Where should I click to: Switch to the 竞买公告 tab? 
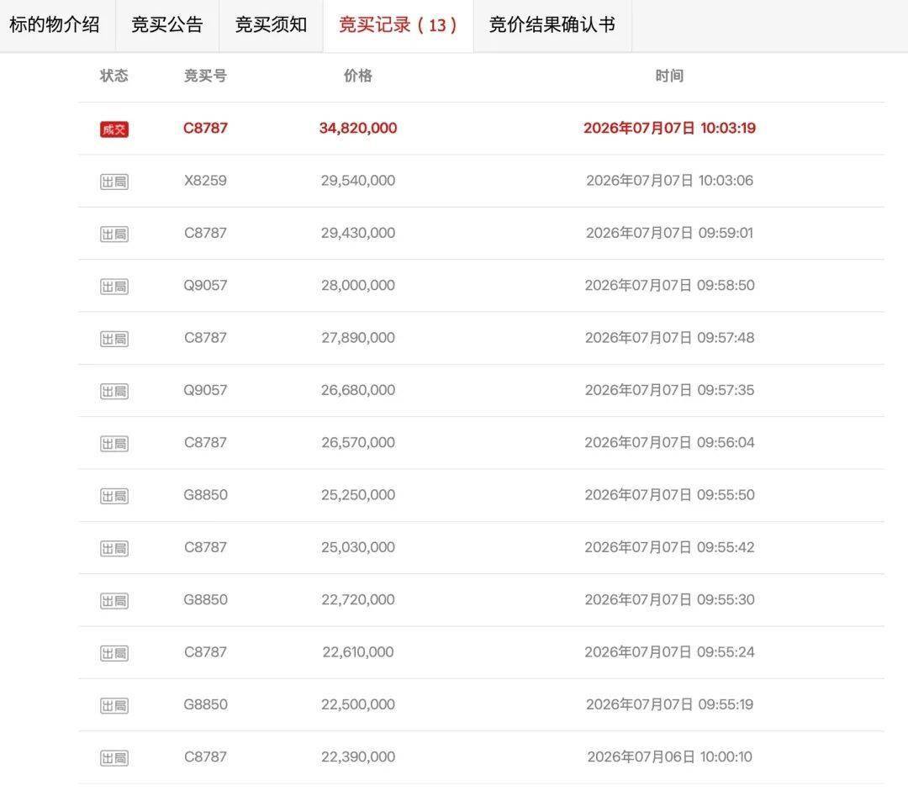(x=167, y=25)
